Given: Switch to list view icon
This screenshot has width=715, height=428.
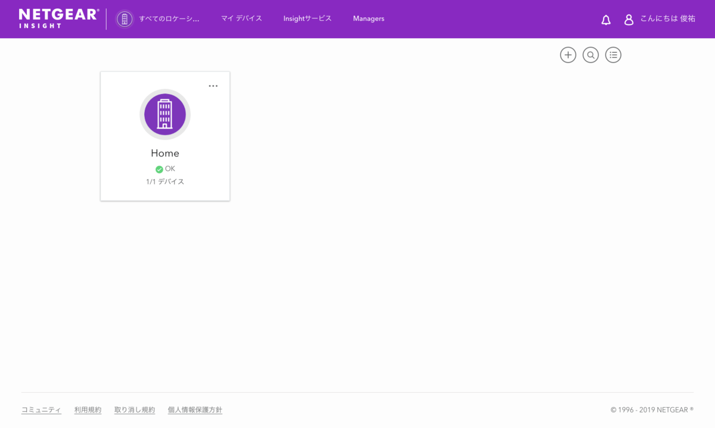Looking at the screenshot, I should click(x=613, y=55).
